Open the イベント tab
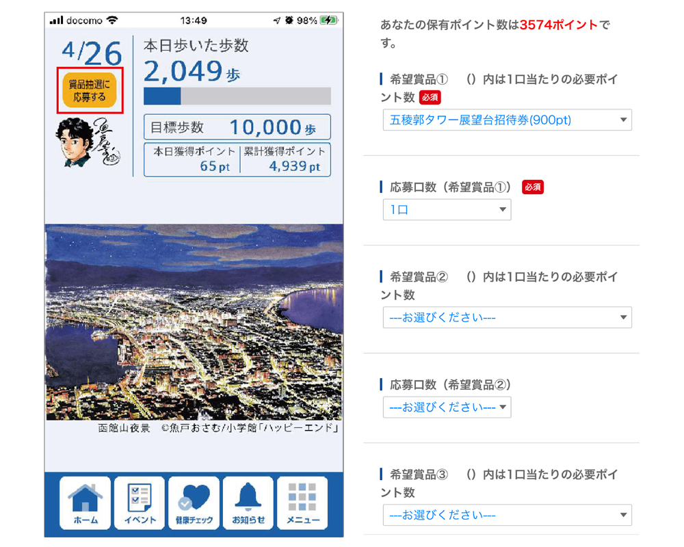Screen dimensions: 684x547 (x=140, y=503)
